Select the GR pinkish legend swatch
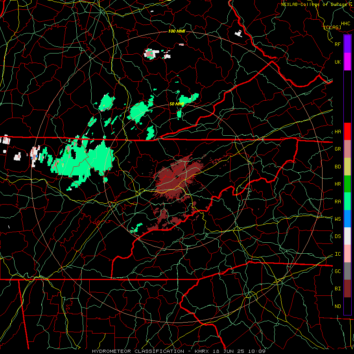 pos(347,149)
